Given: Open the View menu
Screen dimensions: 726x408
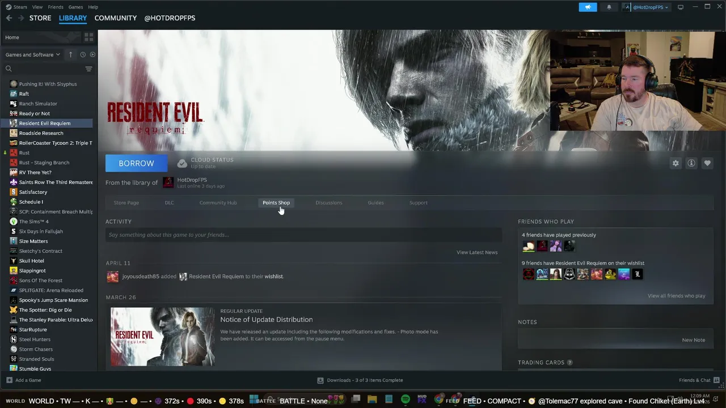Looking at the screenshot, I should click(37, 7).
